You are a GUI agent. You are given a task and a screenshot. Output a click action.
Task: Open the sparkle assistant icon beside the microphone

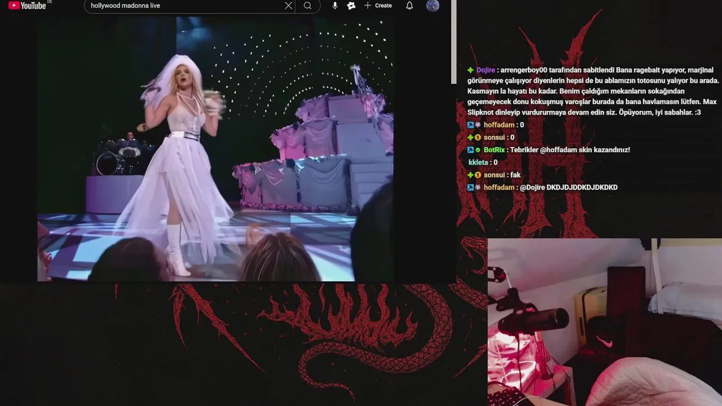click(351, 6)
